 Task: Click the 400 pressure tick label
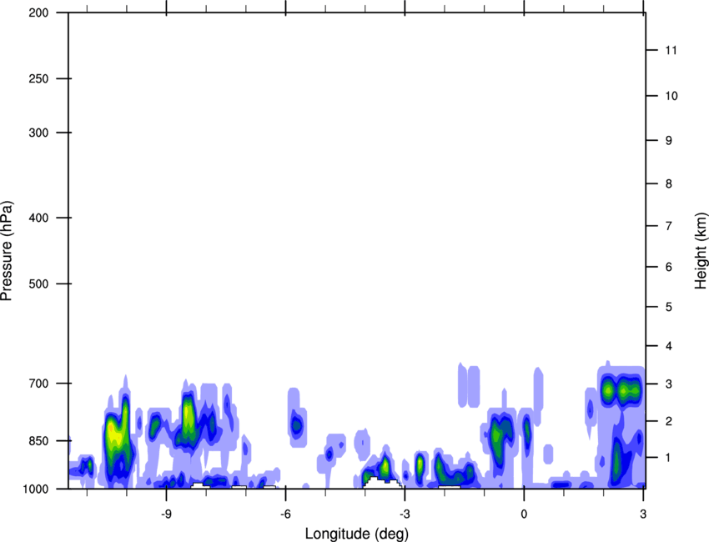tap(38, 218)
